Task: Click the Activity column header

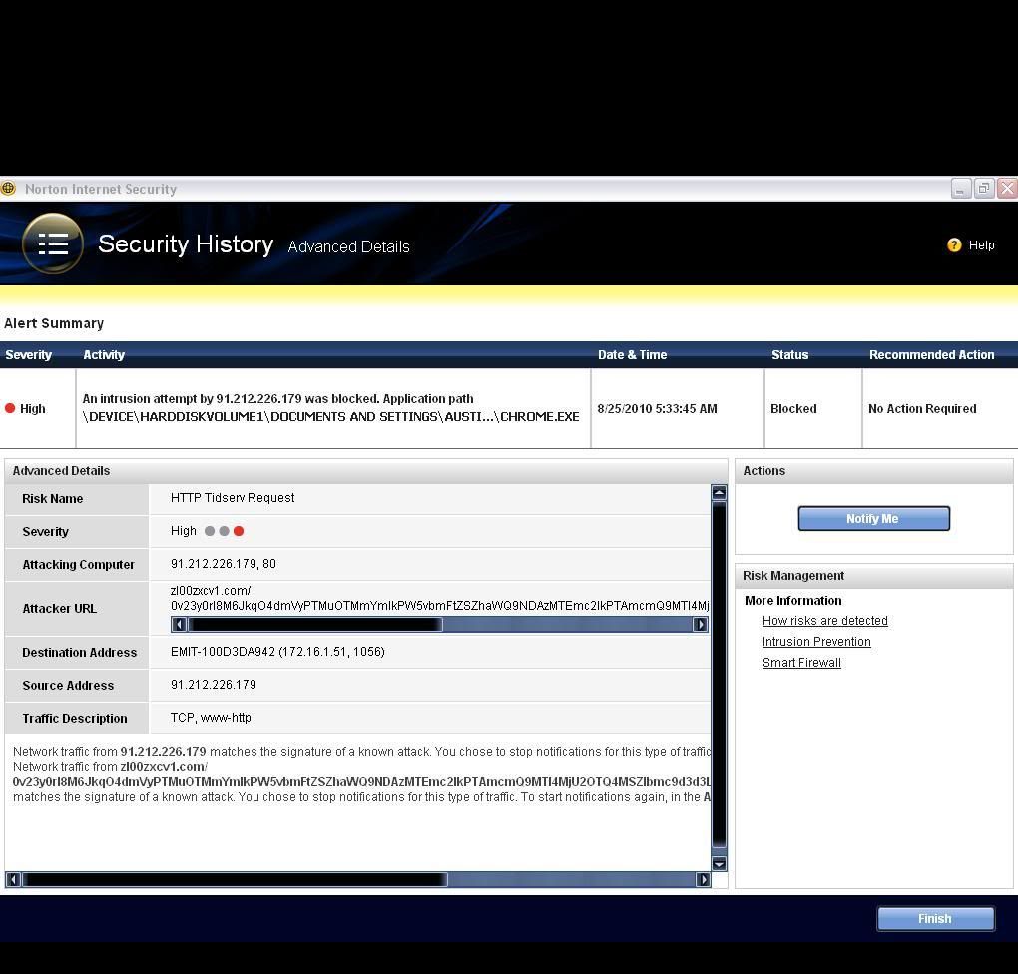Action: [104, 355]
